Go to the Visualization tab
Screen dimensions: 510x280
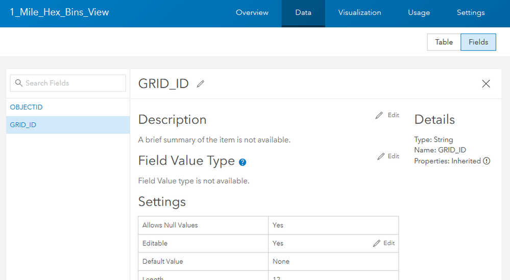tap(359, 13)
